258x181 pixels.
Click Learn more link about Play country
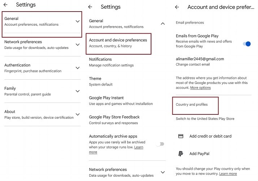click(228, 174)
